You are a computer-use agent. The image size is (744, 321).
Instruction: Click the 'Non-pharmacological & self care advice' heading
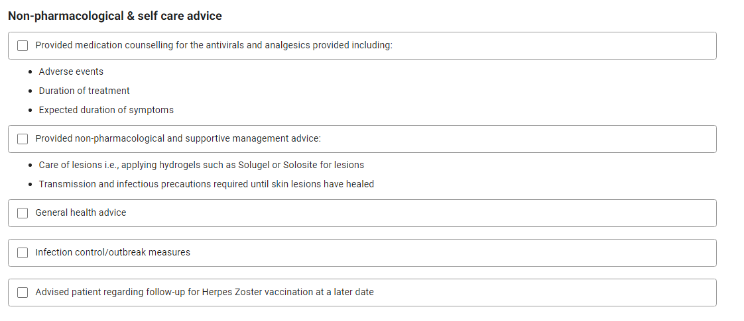(x=115, y=16)
